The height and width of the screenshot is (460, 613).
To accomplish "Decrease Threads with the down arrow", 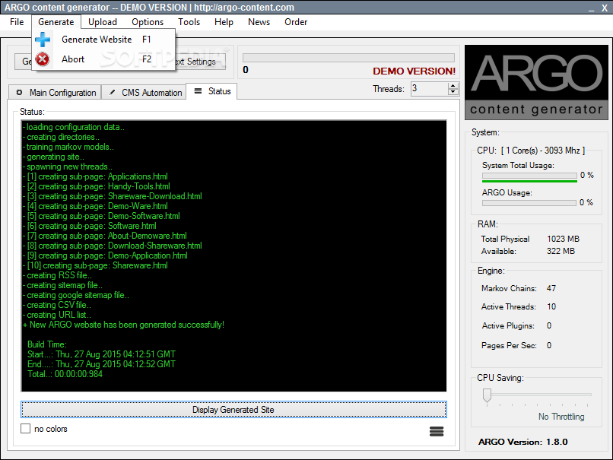I will pos(453,92).
